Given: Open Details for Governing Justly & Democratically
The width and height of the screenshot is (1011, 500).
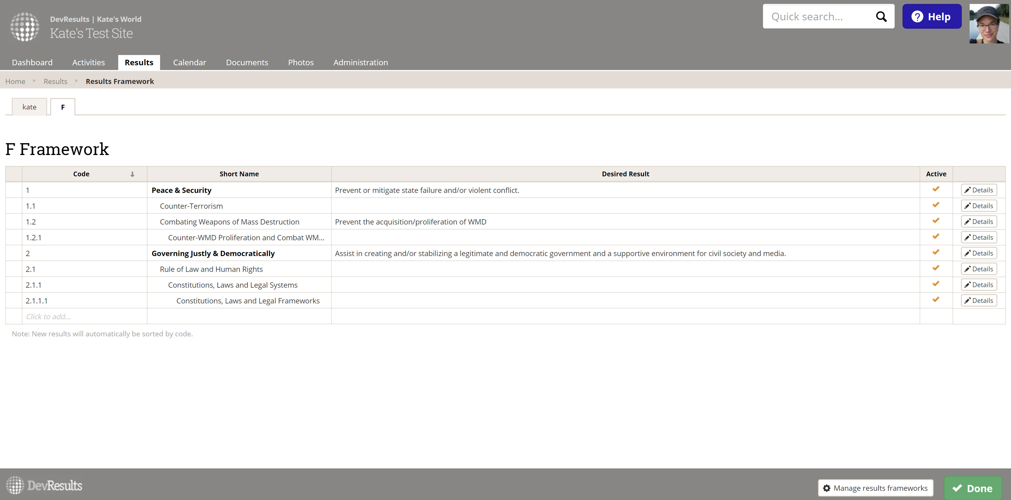Looking at the screenshot, I should pyautogui.click(x=978, y=253).
